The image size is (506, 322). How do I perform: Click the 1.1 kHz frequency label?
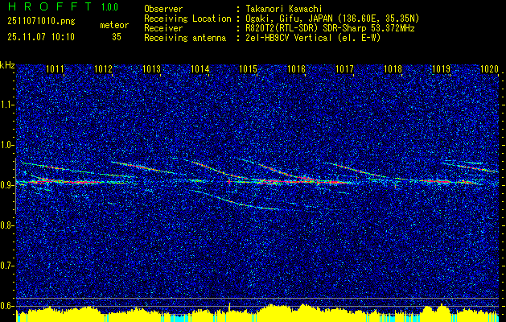(6, 105)
